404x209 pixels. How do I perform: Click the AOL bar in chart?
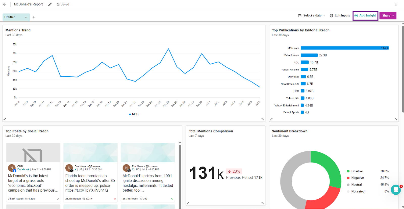coord(305,62)
